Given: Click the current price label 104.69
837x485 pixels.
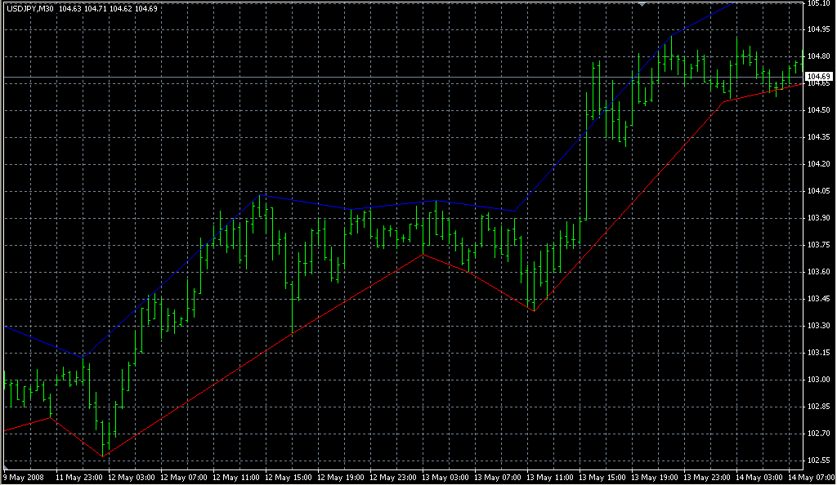Looking at the screenshot, I should (819, 77).
